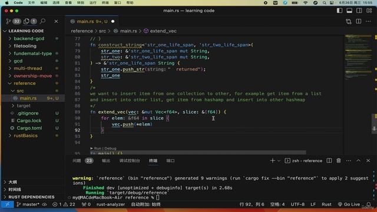Expand the target folder

point(24,105)
